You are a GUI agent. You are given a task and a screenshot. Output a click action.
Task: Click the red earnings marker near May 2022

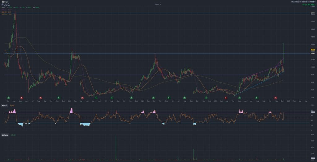[22, 98]
